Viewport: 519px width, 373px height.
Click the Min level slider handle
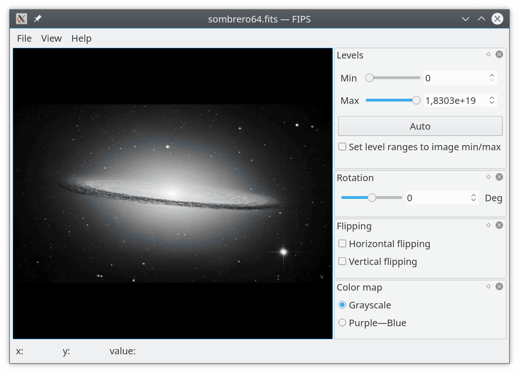click(x=369, y=78)
